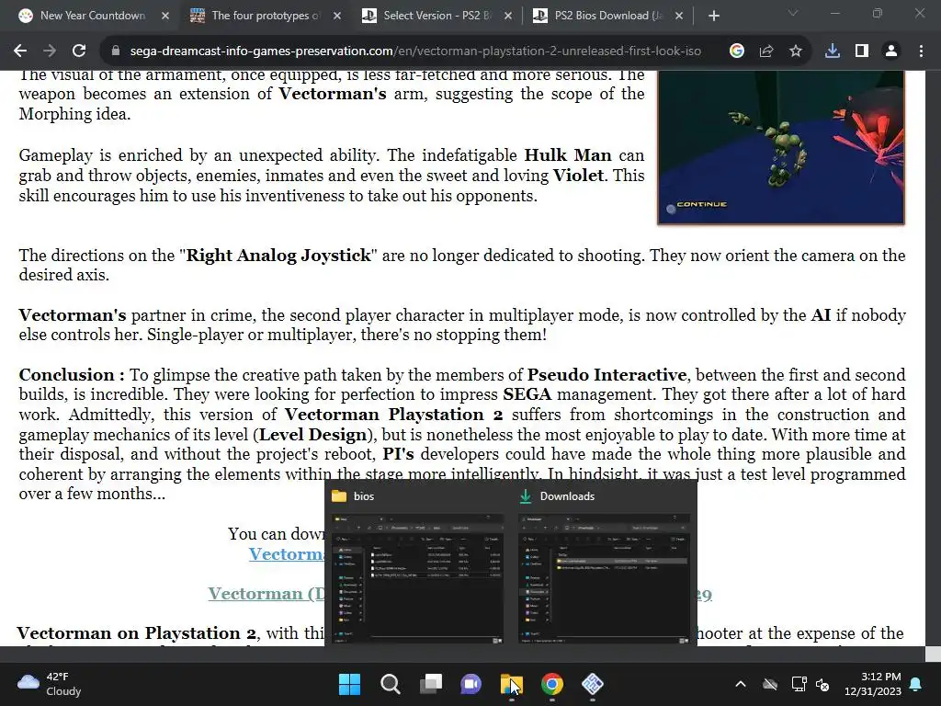Open Google icon in address bar
This screenshot has width=941, height=706.
tap(736, 51)
